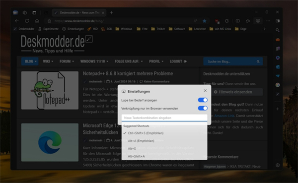The height and width of the screenshot is (183, 298).
Task: Open the Experimente bookmark
Action: tap(48, 29)
